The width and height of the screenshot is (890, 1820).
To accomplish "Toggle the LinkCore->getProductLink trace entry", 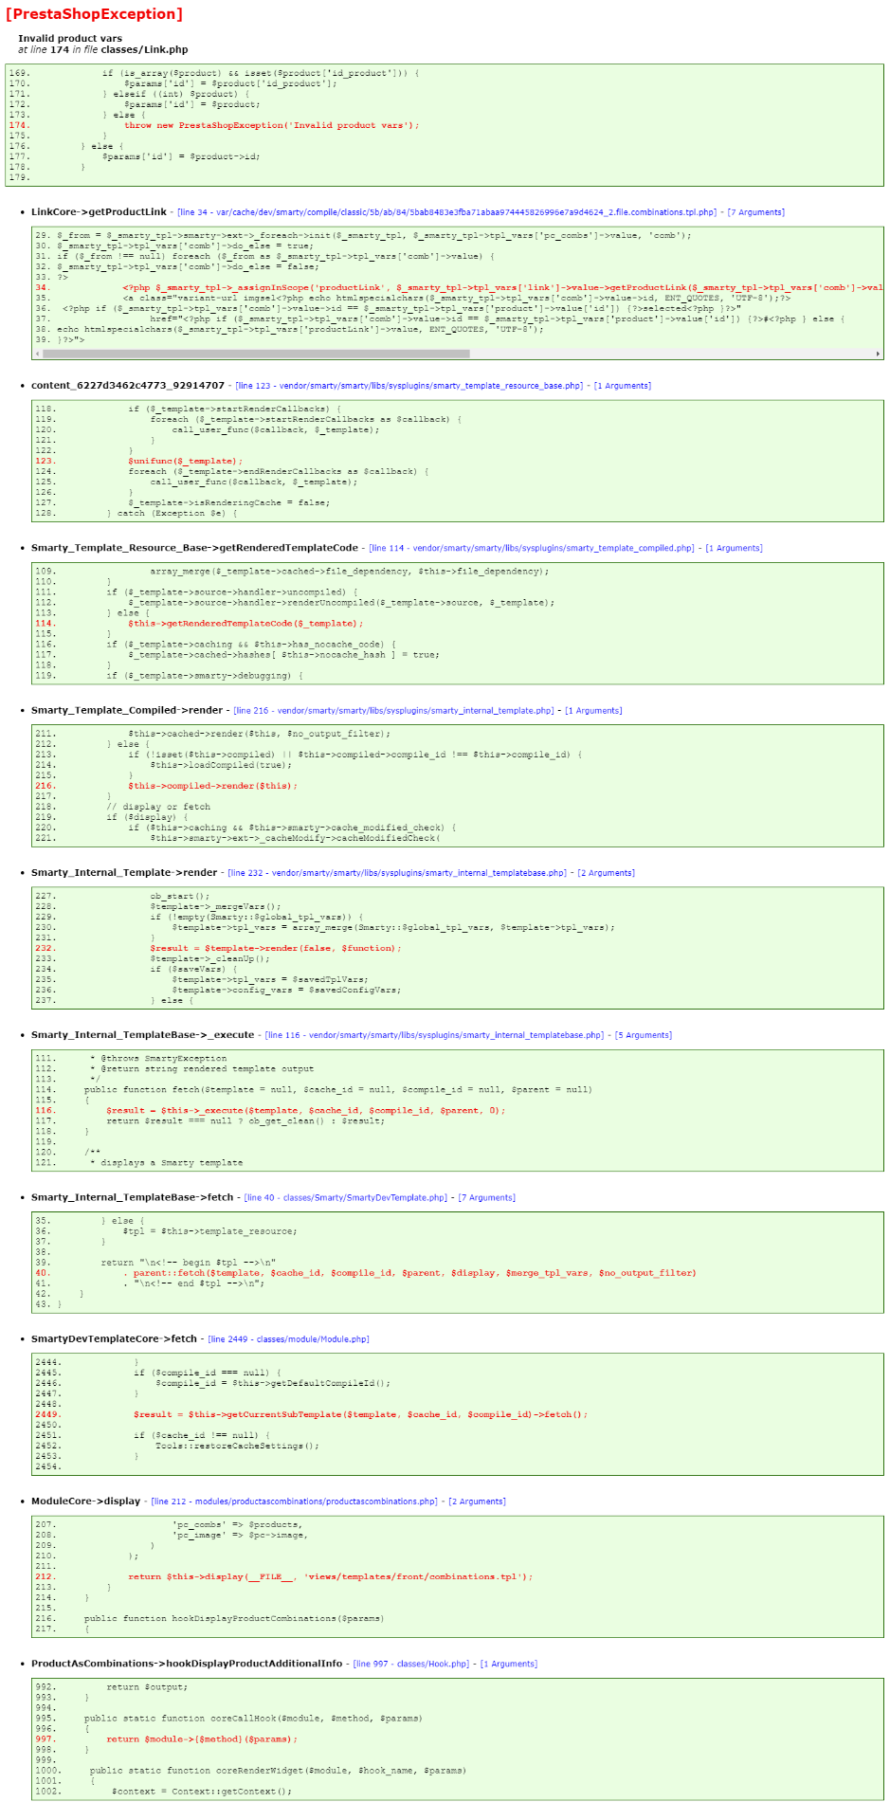I will point(99,212).
